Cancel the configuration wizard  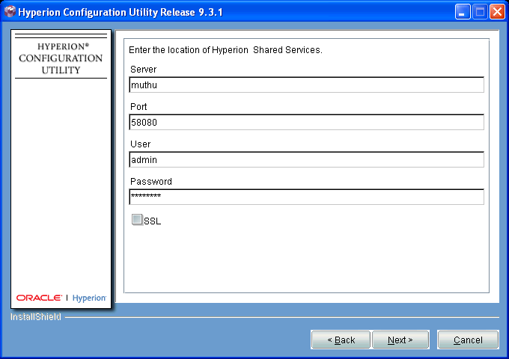[468, 340]
